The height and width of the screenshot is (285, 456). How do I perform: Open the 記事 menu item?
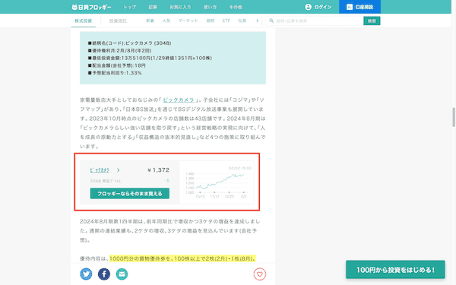click(153, 7)
